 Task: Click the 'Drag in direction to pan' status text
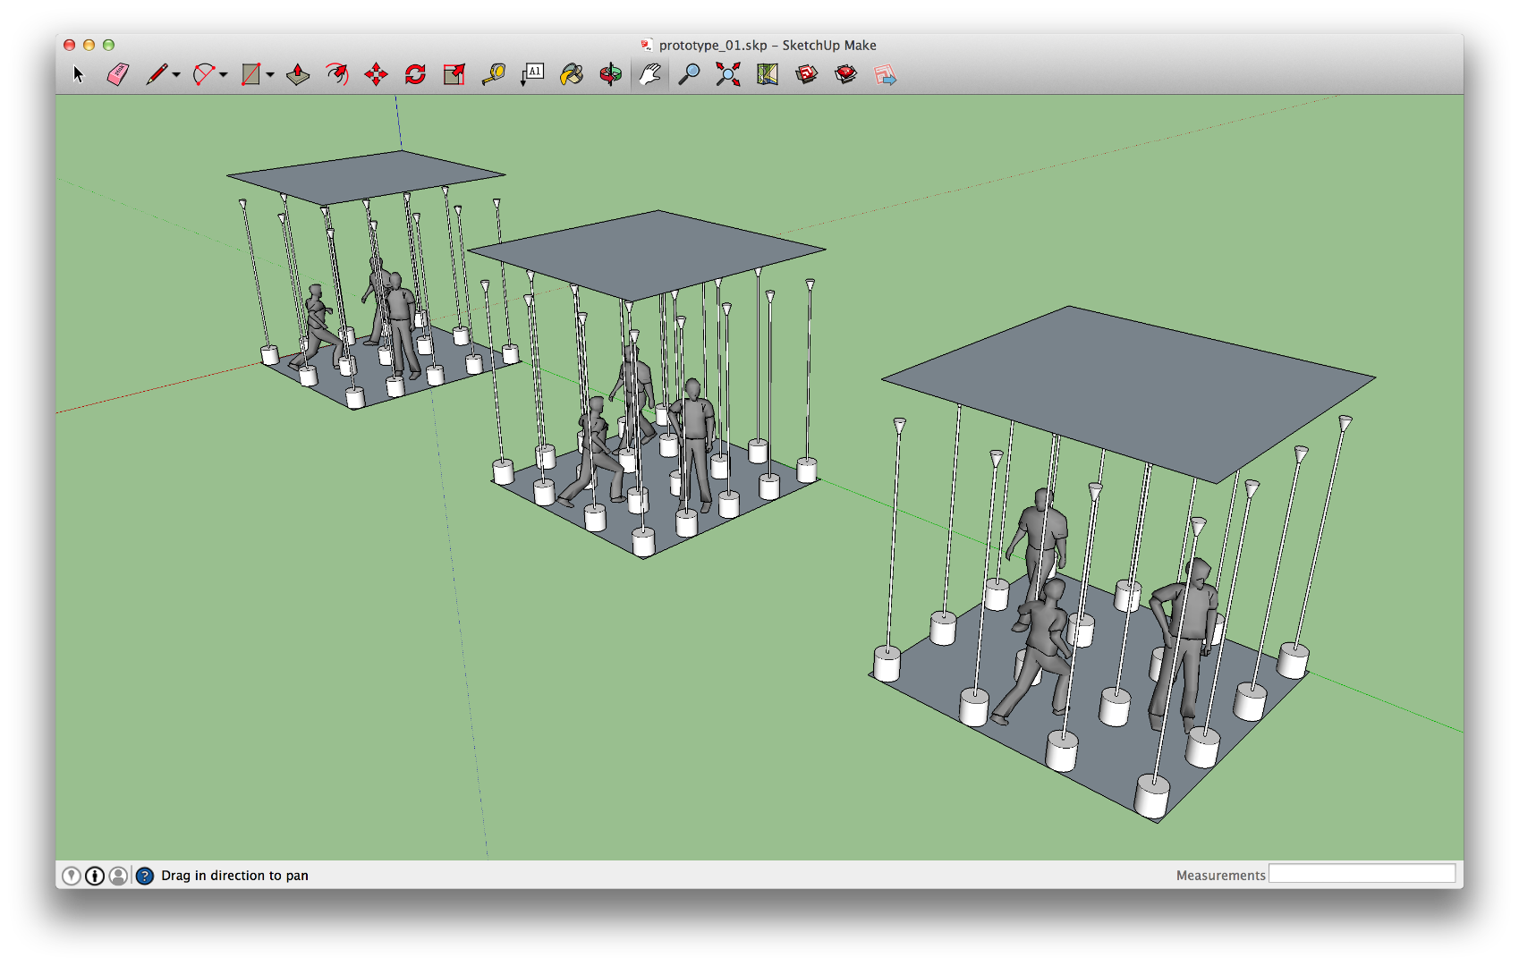click(x=234, y=876)
